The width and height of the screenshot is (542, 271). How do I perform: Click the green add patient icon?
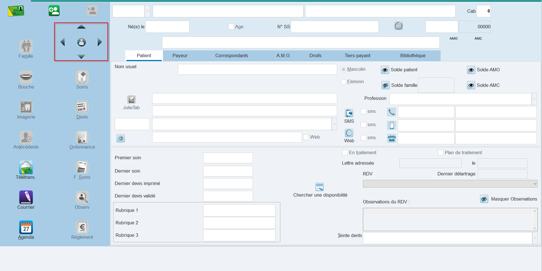(x=54, y=11)
